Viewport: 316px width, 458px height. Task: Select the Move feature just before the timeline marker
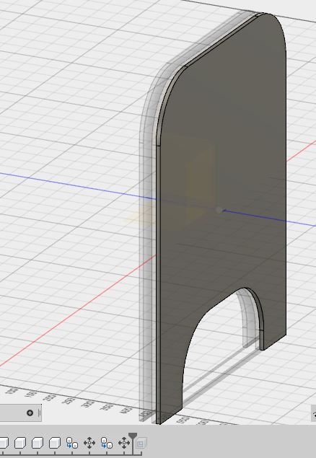124,443
